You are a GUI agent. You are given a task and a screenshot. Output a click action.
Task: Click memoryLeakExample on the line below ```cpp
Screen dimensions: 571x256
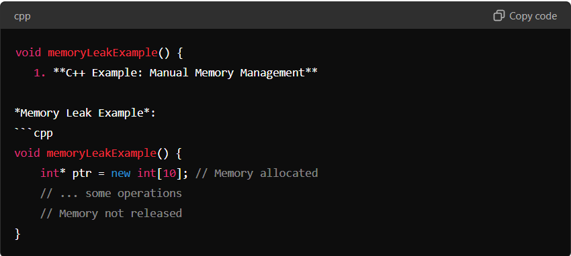coord(101,153)
